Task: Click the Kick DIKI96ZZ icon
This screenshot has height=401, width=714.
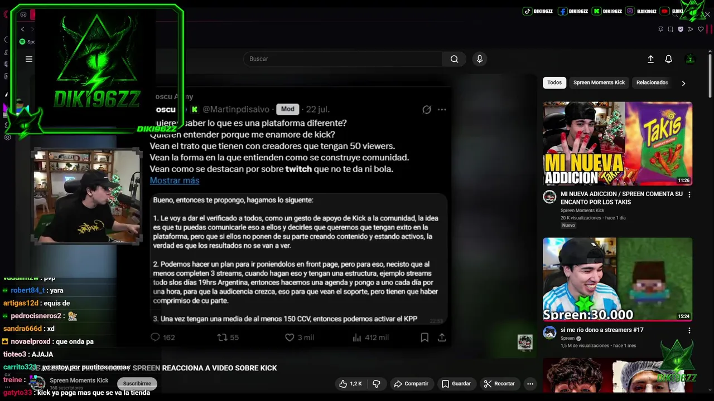Action: coord(597,11)
